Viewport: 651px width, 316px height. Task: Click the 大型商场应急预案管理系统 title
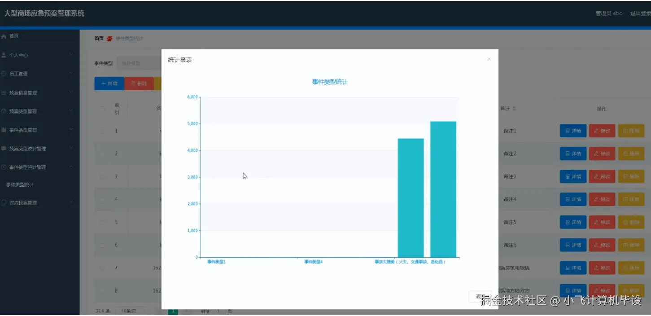click(44, 13)
